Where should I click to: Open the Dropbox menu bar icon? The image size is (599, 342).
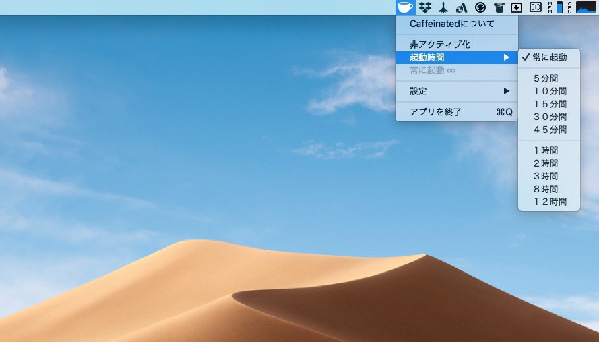(424, 7)
